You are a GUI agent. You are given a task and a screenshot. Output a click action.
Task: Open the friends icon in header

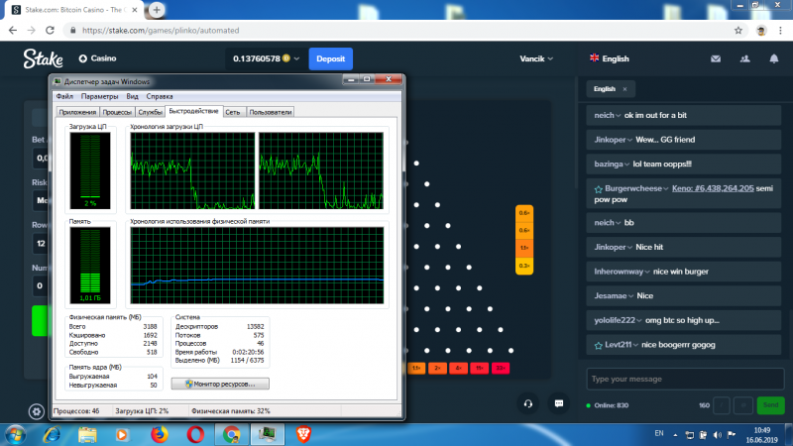tap(745, 58)
